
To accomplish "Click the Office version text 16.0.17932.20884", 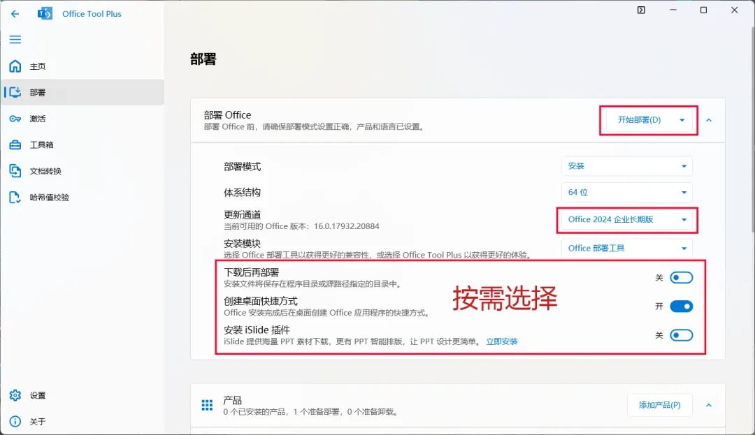I will (x=347, y=226).
